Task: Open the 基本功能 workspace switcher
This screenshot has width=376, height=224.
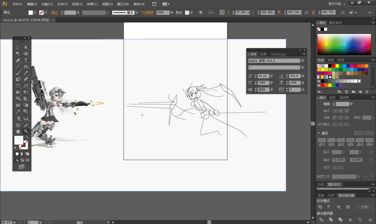Action: [x=337, y=4]
